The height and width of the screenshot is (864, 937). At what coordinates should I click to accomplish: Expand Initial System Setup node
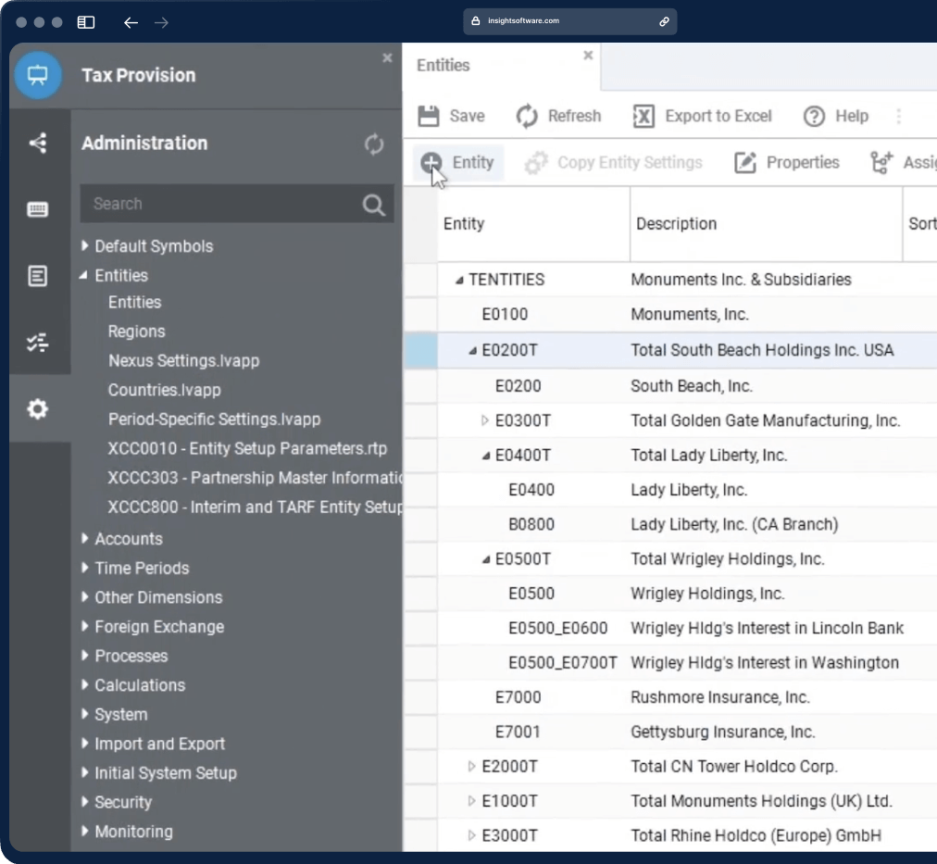pos(85,772)
